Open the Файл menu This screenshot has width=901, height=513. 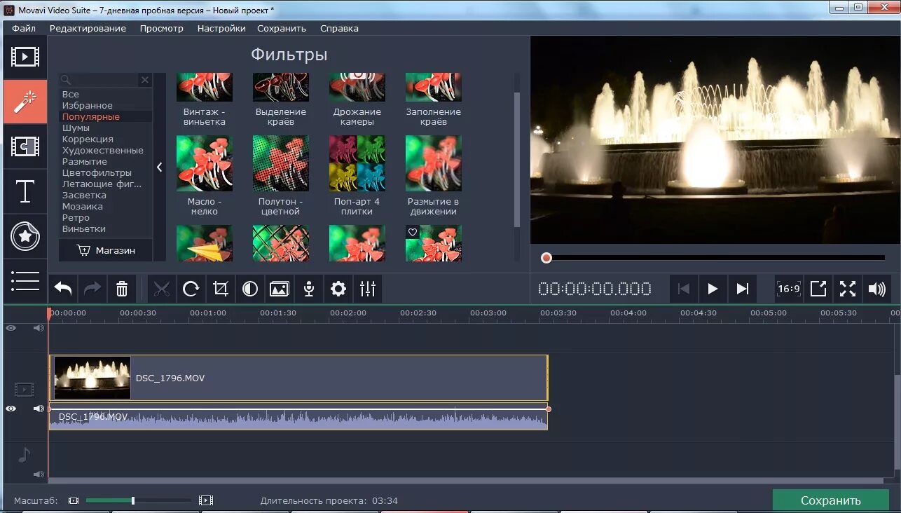pyautogui.click(x=24, y=29)
